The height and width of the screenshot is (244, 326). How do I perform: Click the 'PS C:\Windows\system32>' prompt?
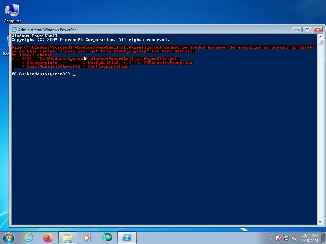[x=41, y=74]
